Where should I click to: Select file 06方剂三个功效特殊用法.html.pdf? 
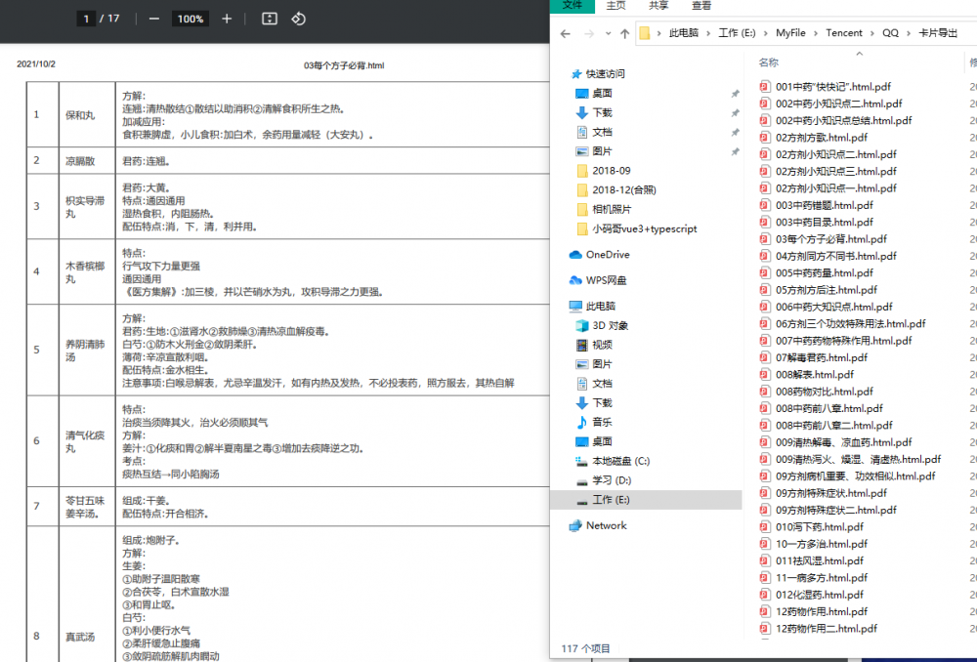(851, 324)
